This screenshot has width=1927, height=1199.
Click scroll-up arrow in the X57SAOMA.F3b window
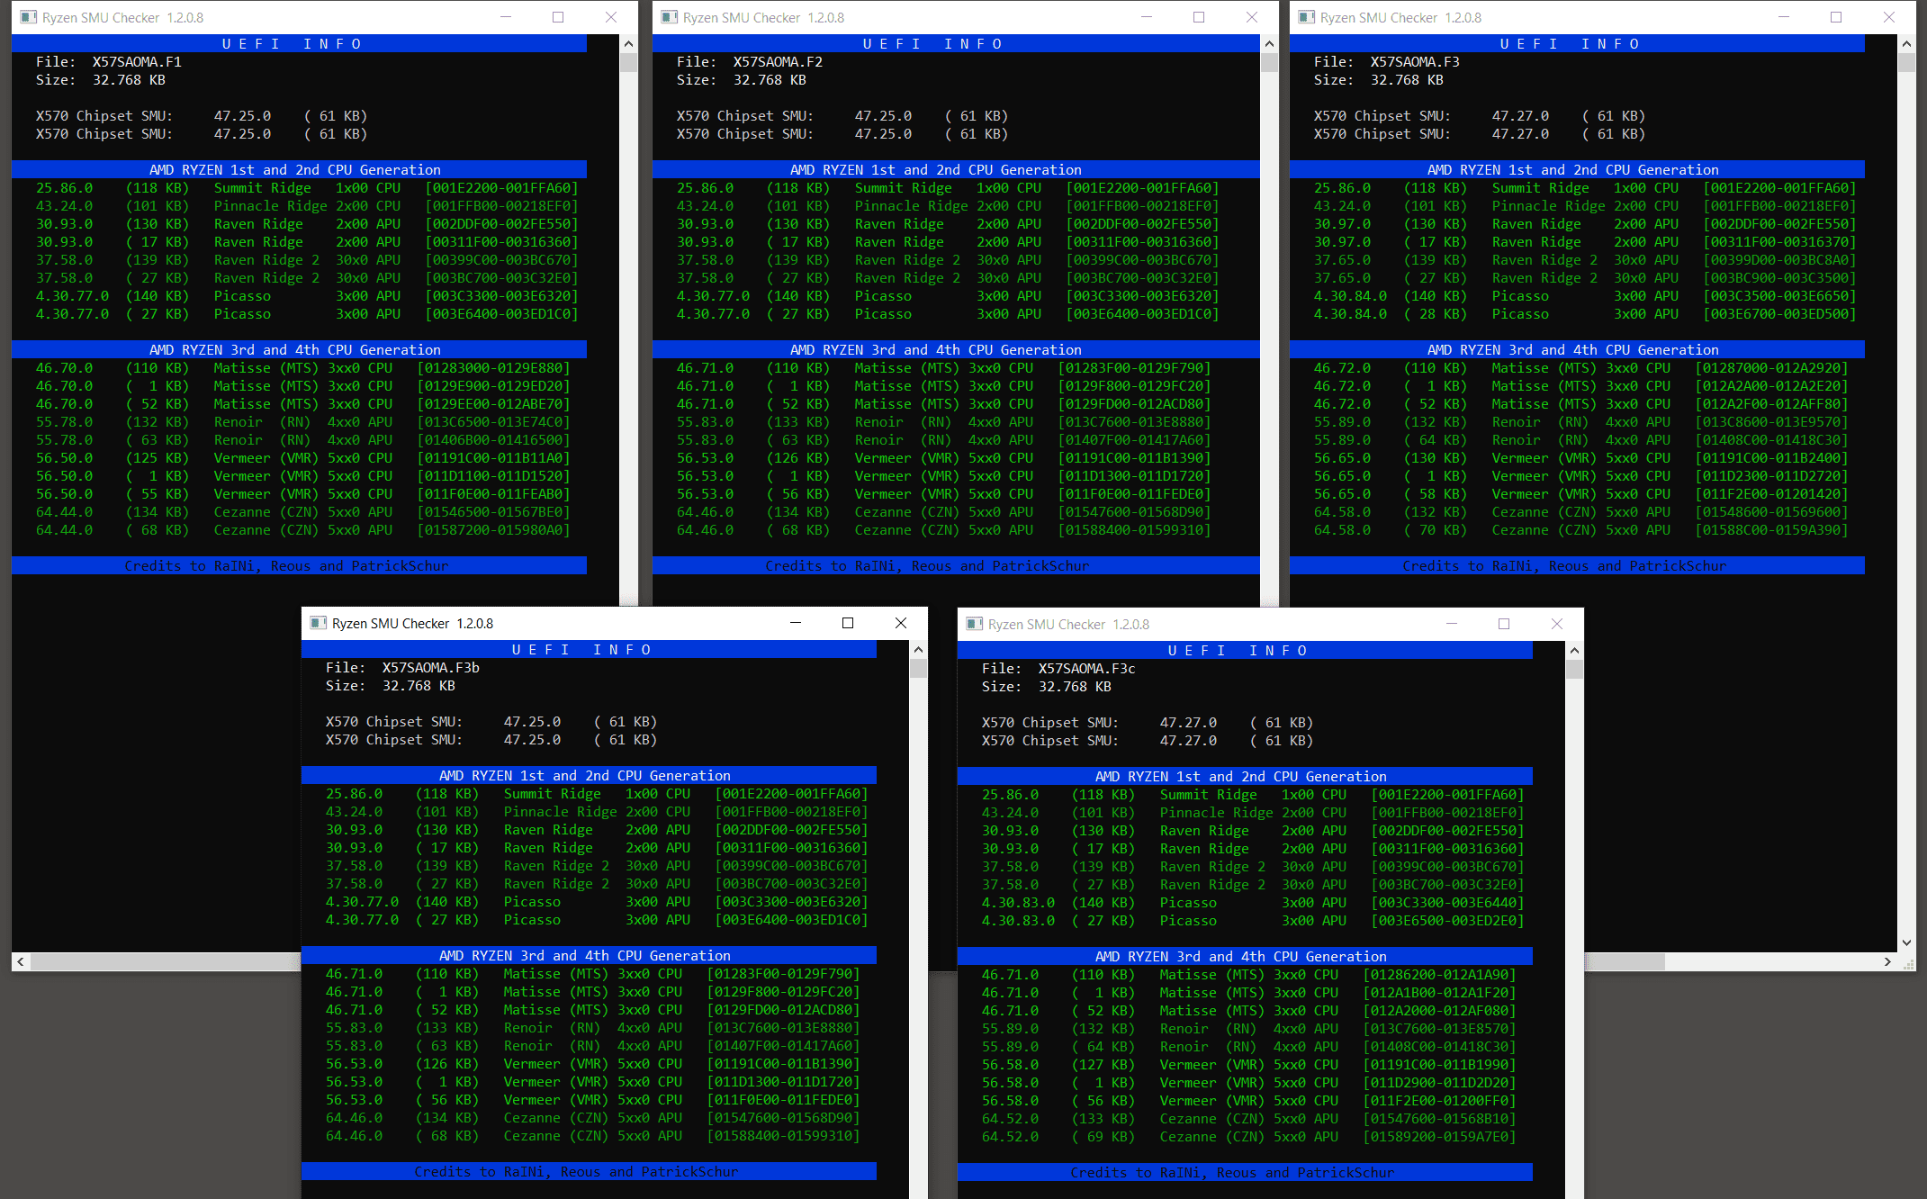pyautogui.click(x=918, y=649)
